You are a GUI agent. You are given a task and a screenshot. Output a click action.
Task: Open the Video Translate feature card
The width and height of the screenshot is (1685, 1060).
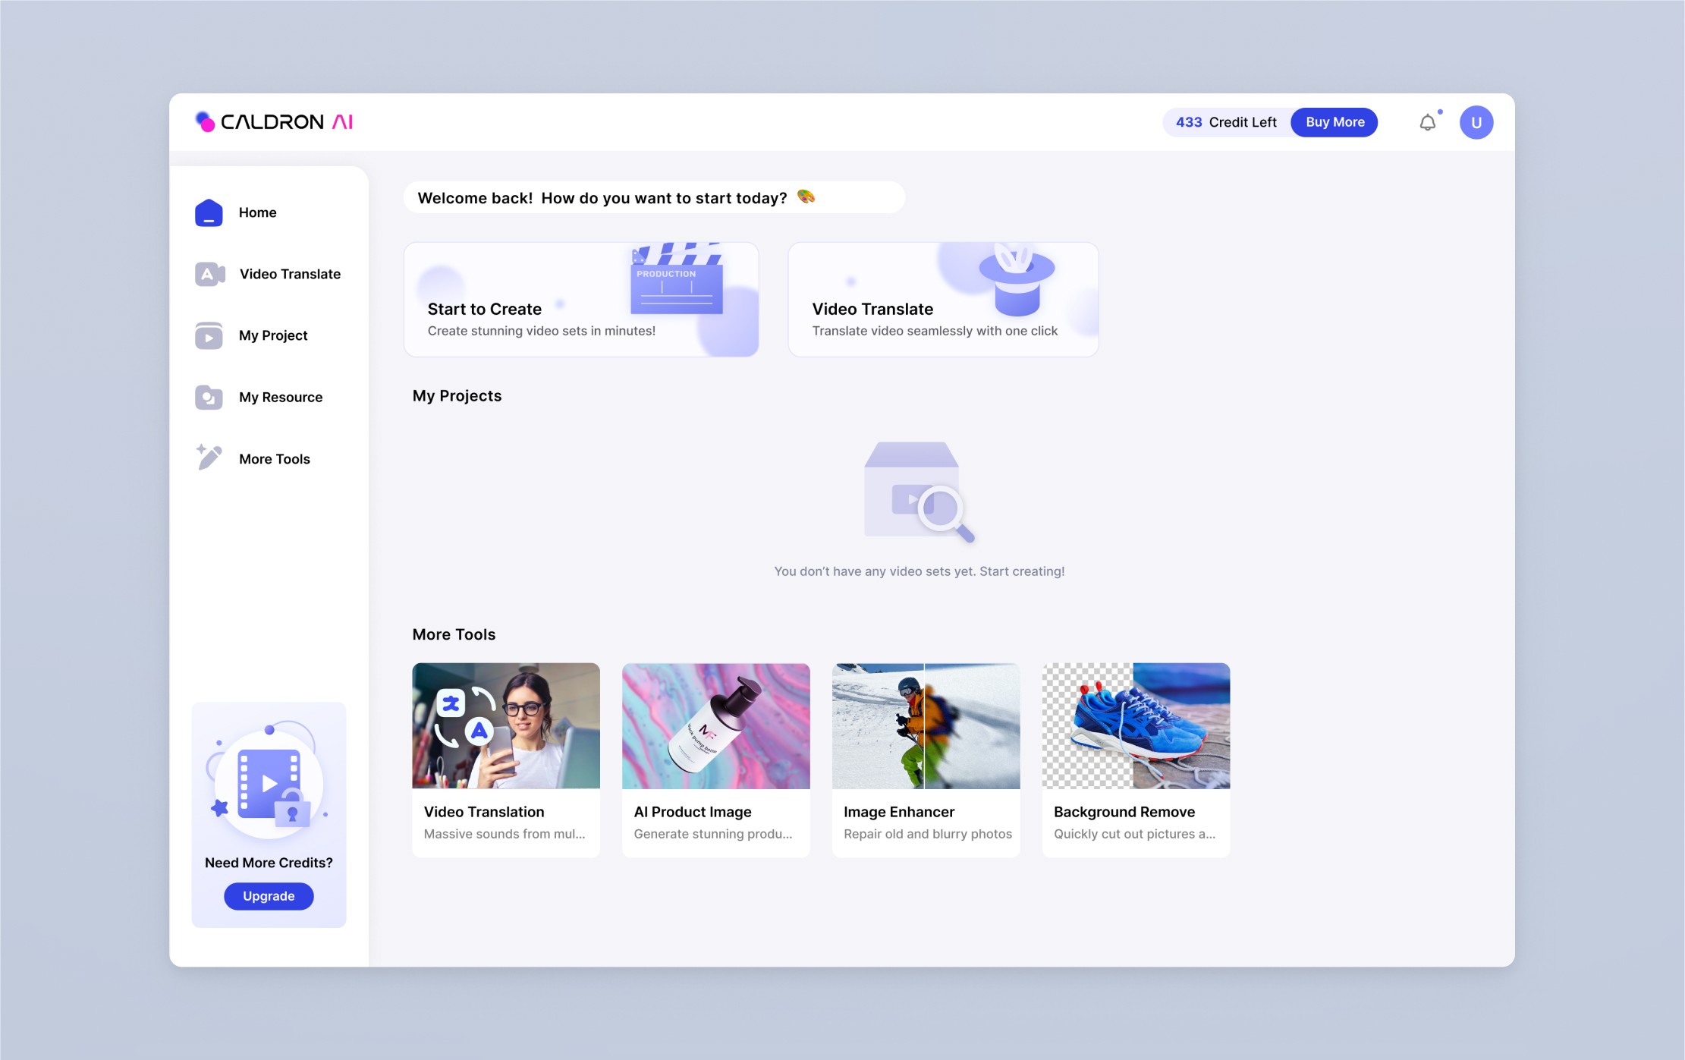coord(943,300)
